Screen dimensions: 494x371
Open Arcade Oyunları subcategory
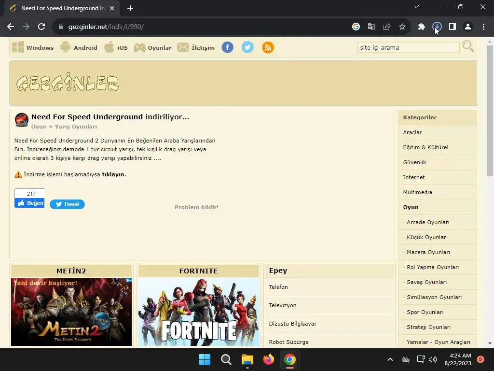(437, 222)
